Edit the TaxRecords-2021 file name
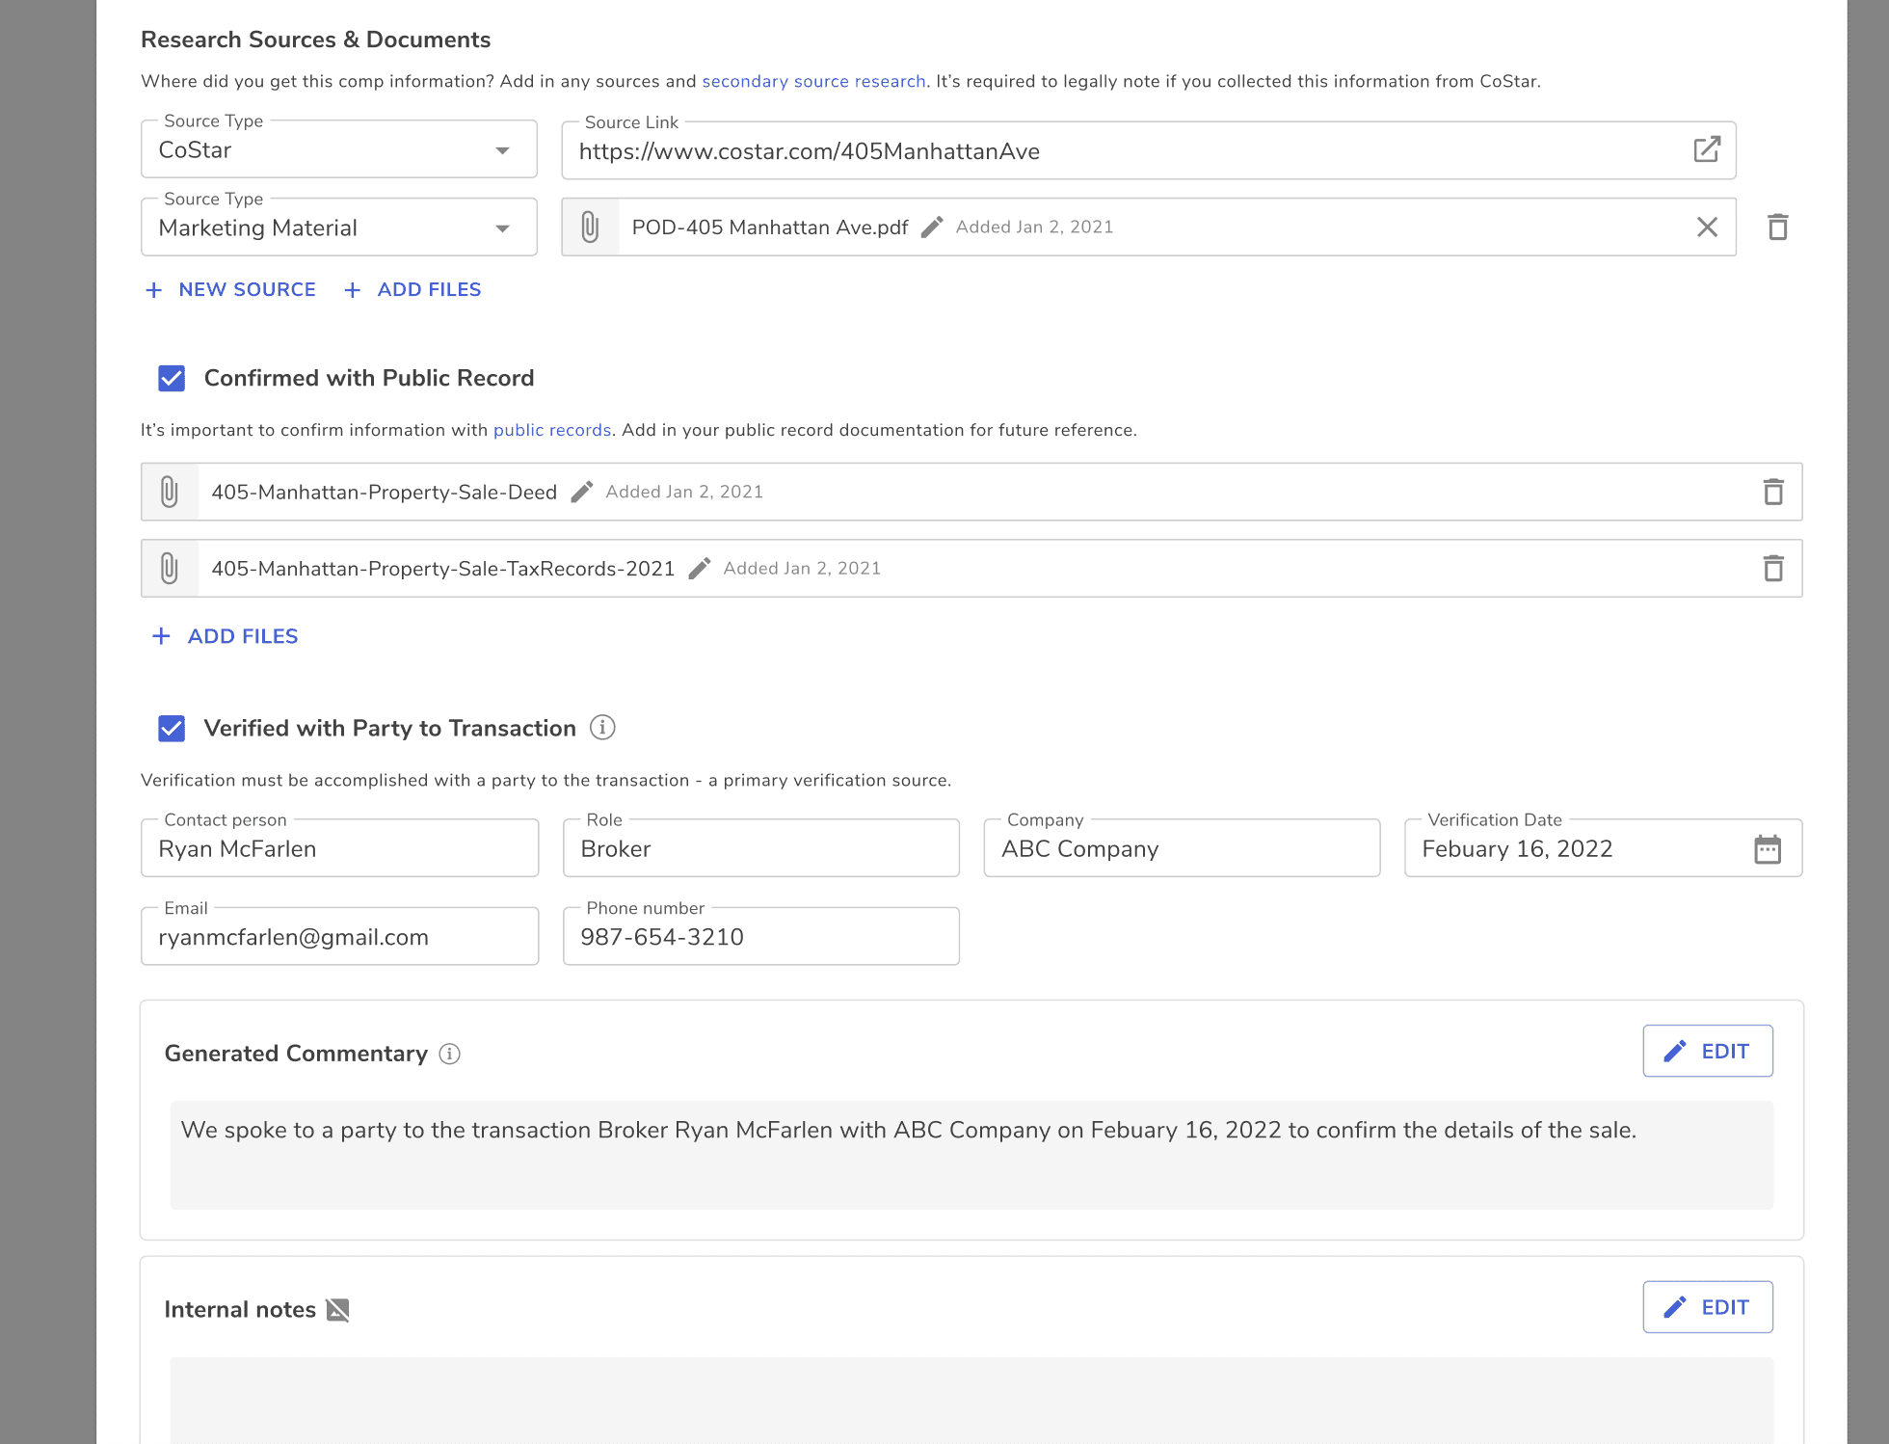 click(x=699, y=568)
